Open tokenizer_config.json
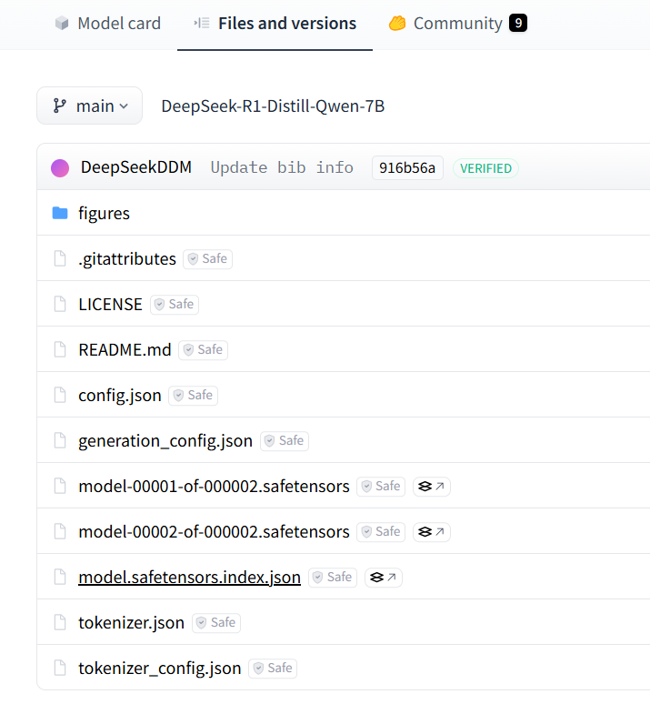 [160, 669]
